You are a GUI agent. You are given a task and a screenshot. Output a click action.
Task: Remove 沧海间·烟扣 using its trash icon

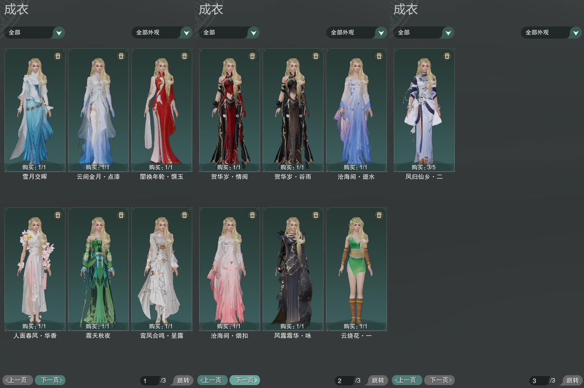tap(252, 215)
